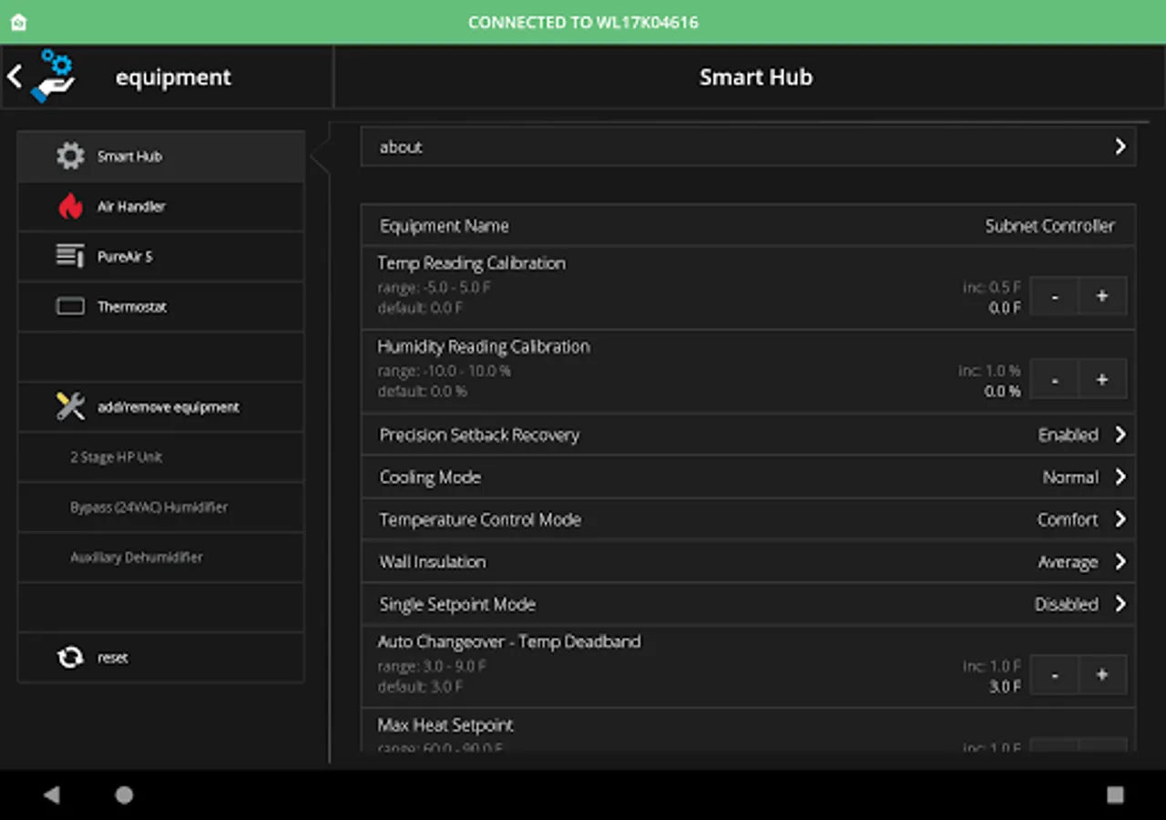This screenshot has height=820, width=1166.
Task: Tap the equipment hand-and-gears icon
Action: click(53, 77)
